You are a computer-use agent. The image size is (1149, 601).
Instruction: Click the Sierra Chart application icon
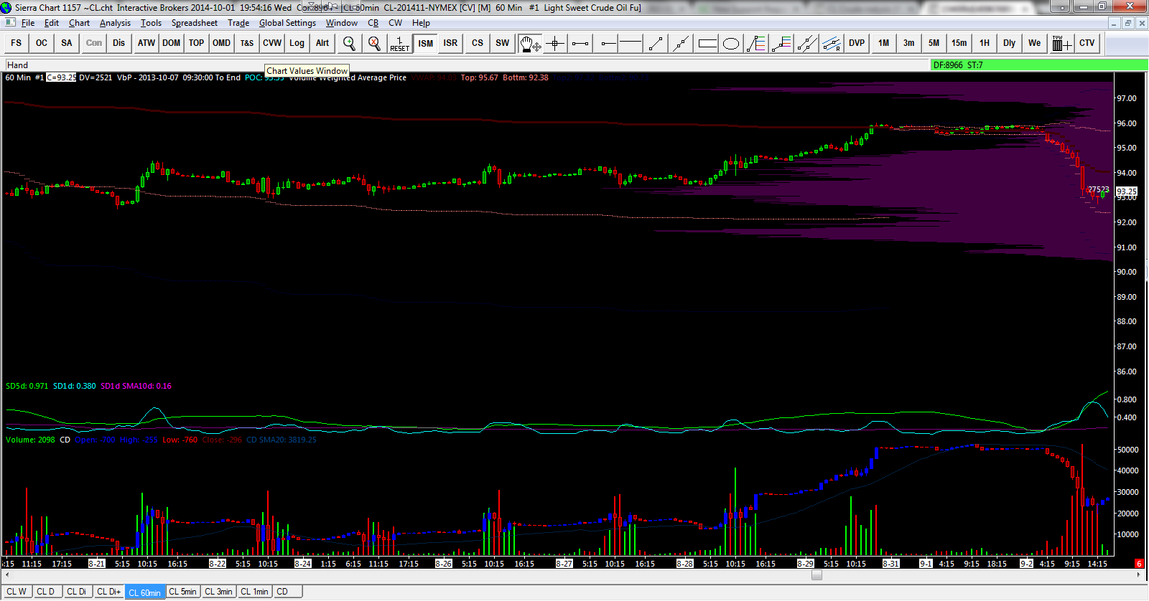tap(6, 7)
